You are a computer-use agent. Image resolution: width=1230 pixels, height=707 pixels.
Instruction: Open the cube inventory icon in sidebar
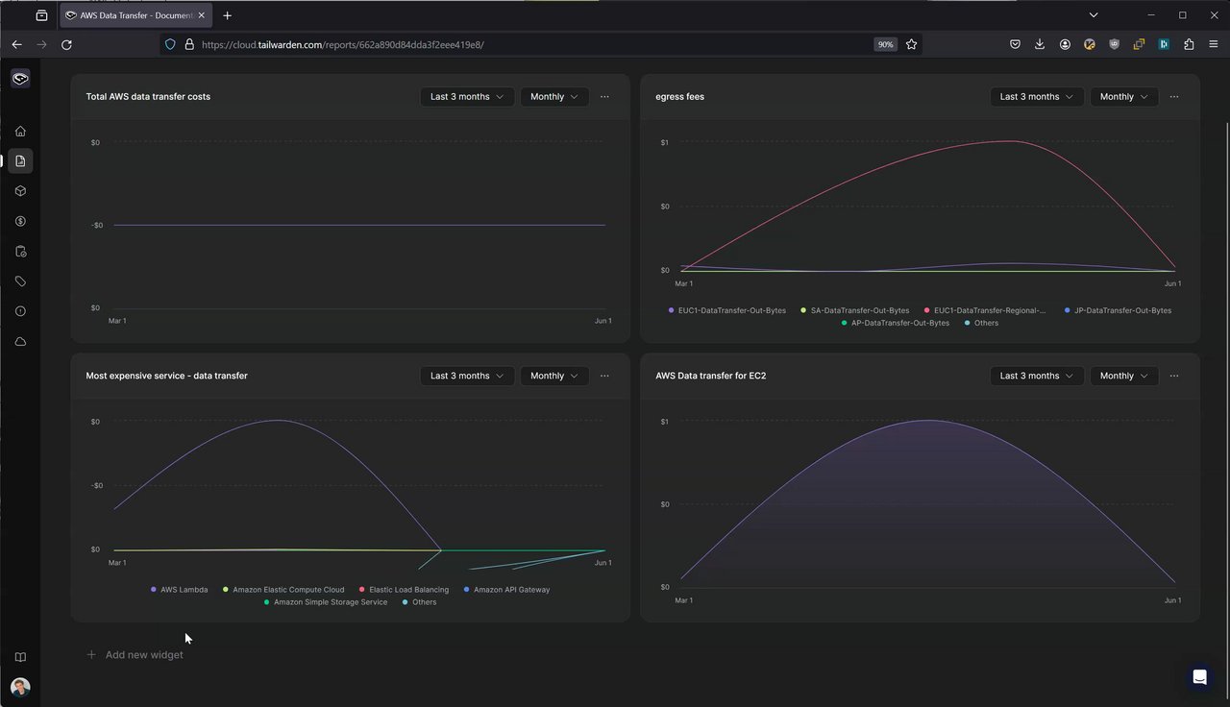[20, 191]
